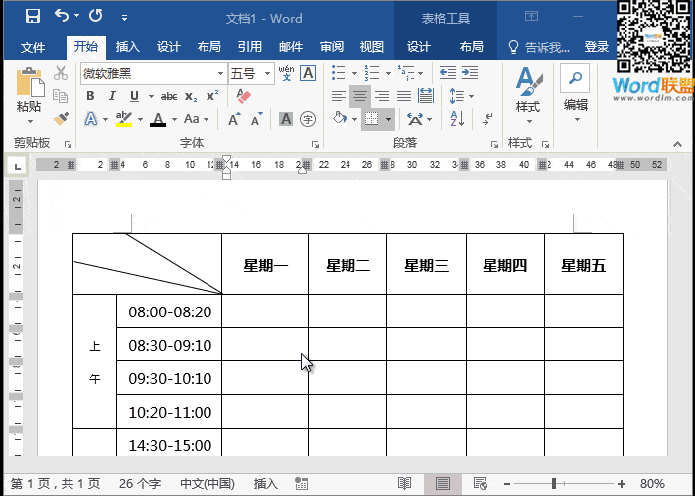This screenshot has height=496, width=695.
Task: Click the Save icon in title bar
Action: pyautogui.click(x=32, y=16)
